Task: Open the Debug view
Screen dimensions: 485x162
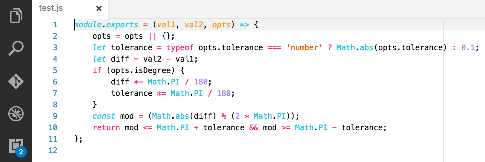Action: [16, 113]
